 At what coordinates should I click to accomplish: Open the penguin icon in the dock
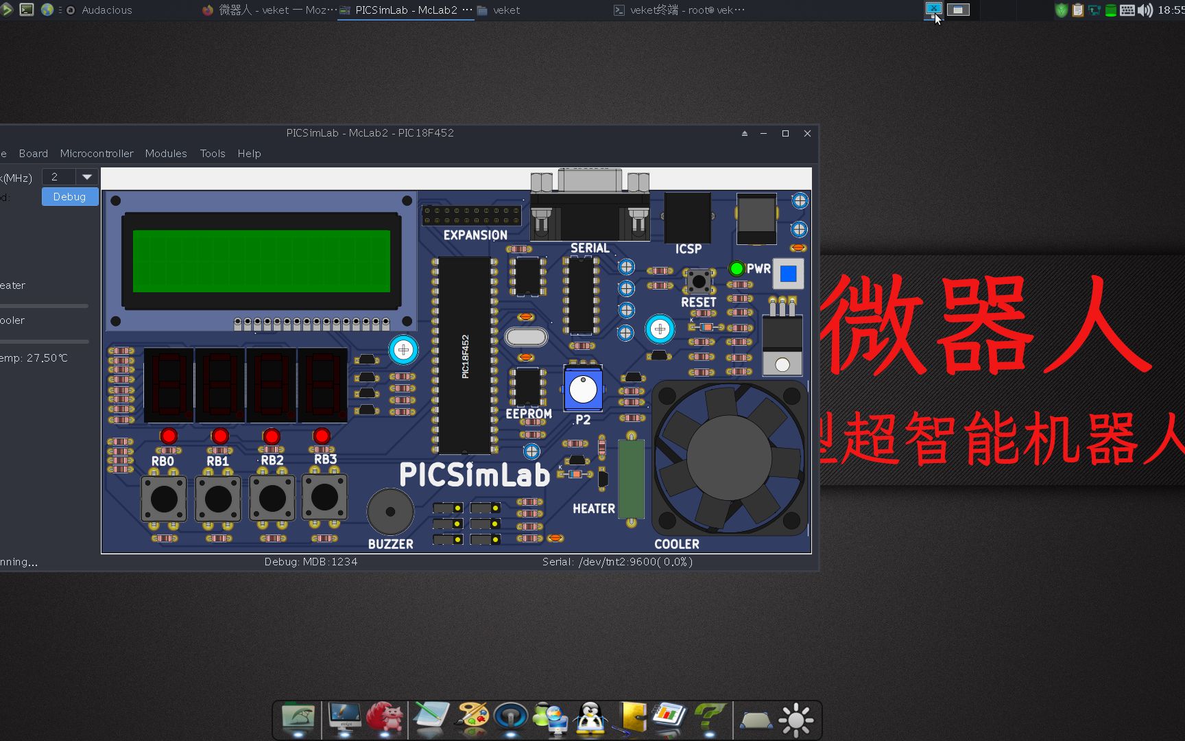[x=590, y=718]
